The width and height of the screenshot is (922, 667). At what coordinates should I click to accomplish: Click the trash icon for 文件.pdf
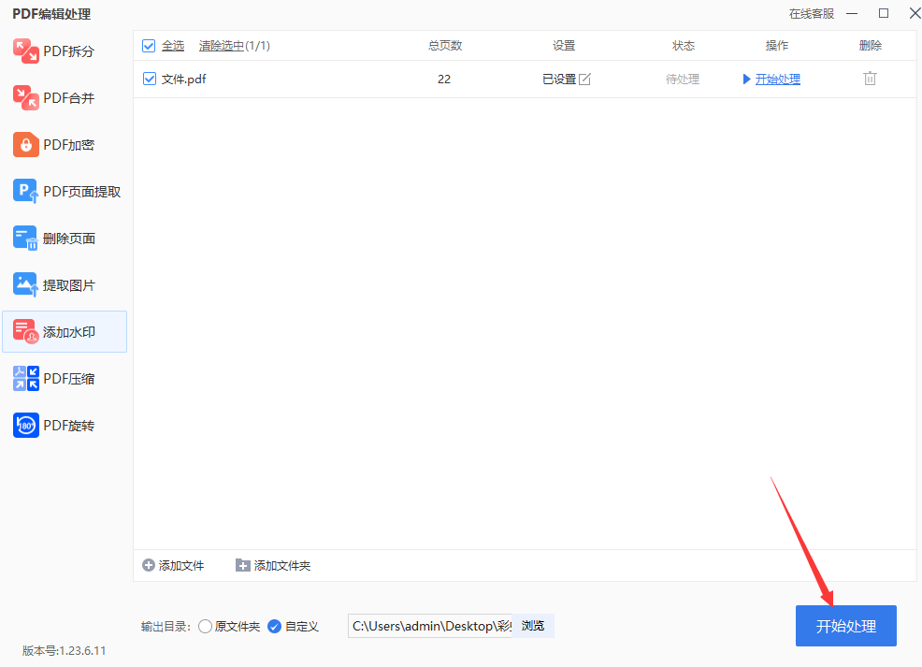coord(870,79)
